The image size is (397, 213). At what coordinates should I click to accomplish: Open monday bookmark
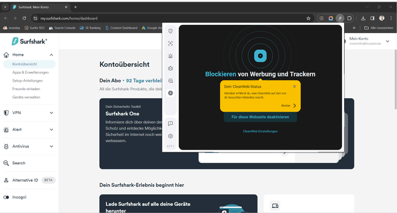pos(12,28)
